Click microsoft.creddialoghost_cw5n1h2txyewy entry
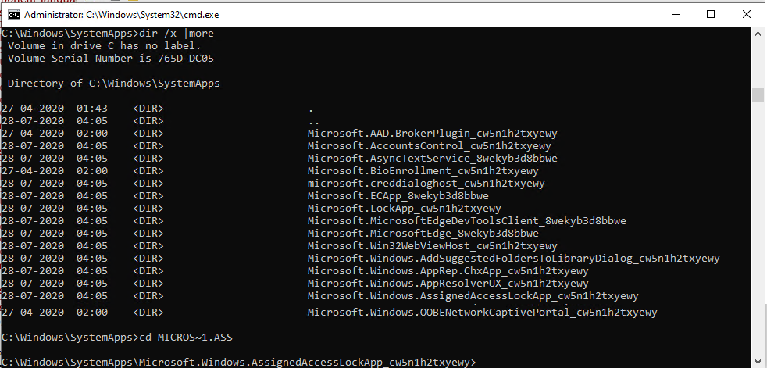Viewport: 767px width, 368px height. [426, 184]
